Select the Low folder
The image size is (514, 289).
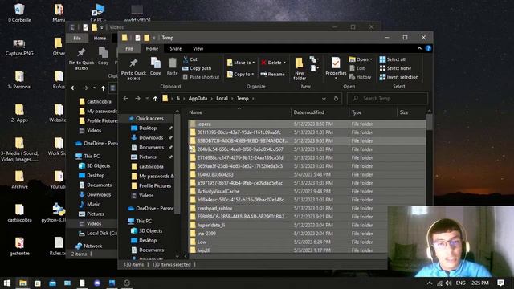(307, 242)
